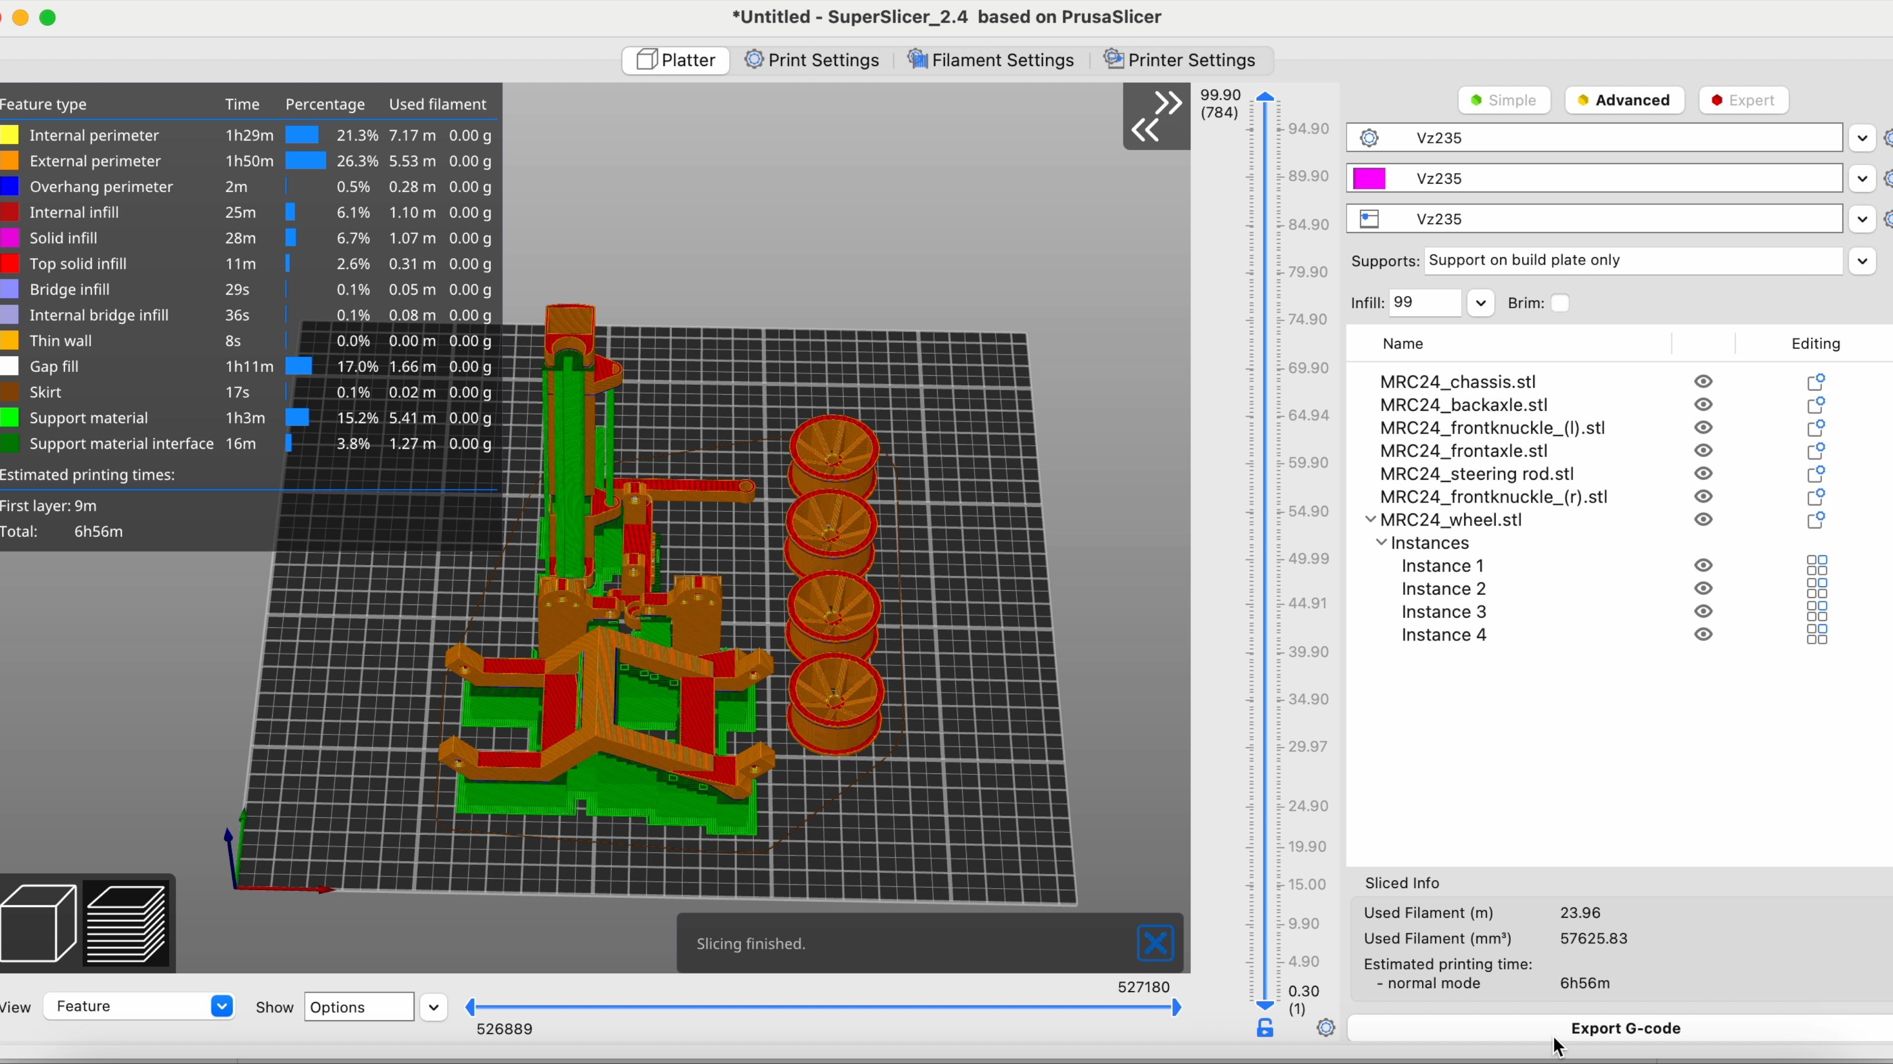1893x1064 pixels.
Task: Open Supports dropdown arrow
Action: [1862, 261]
